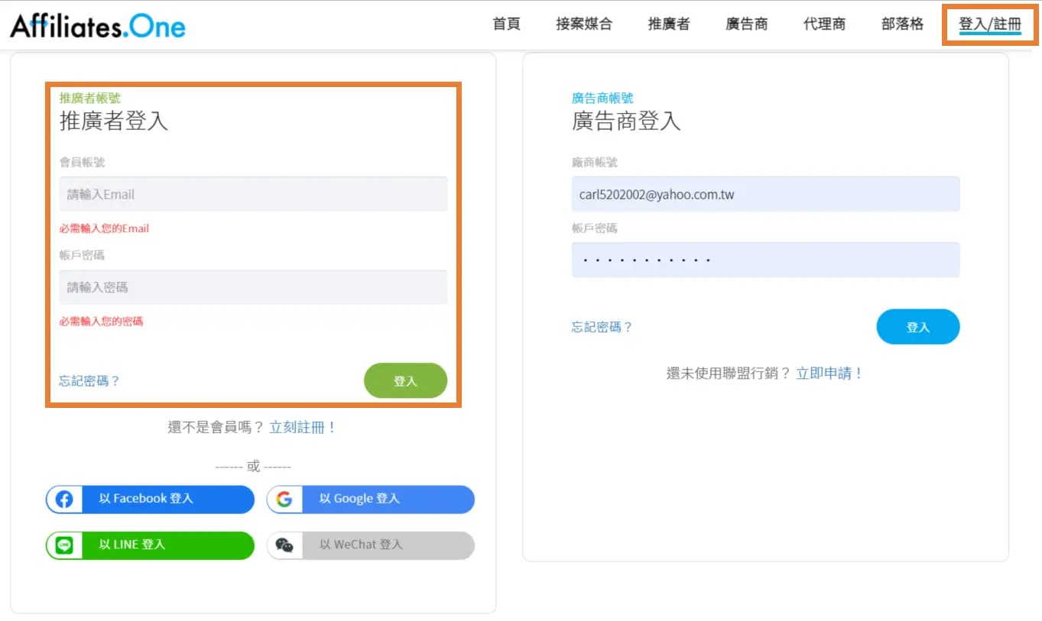Click the error text 必需輸入您的Email
This screenshot has height=621, width=1042.
tap(104, 228)
